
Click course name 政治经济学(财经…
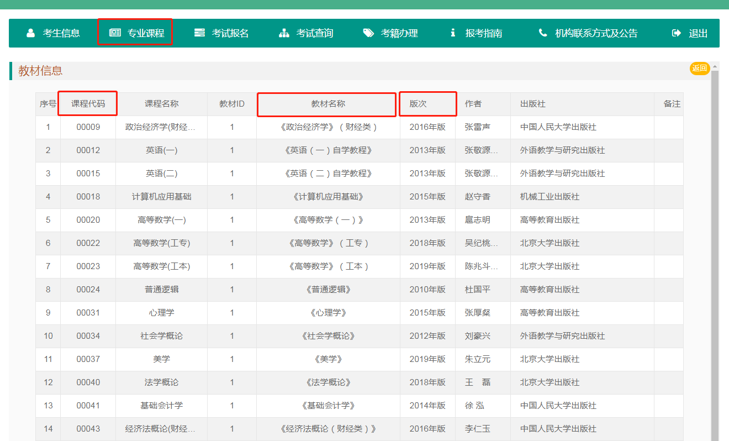[161, 127]
